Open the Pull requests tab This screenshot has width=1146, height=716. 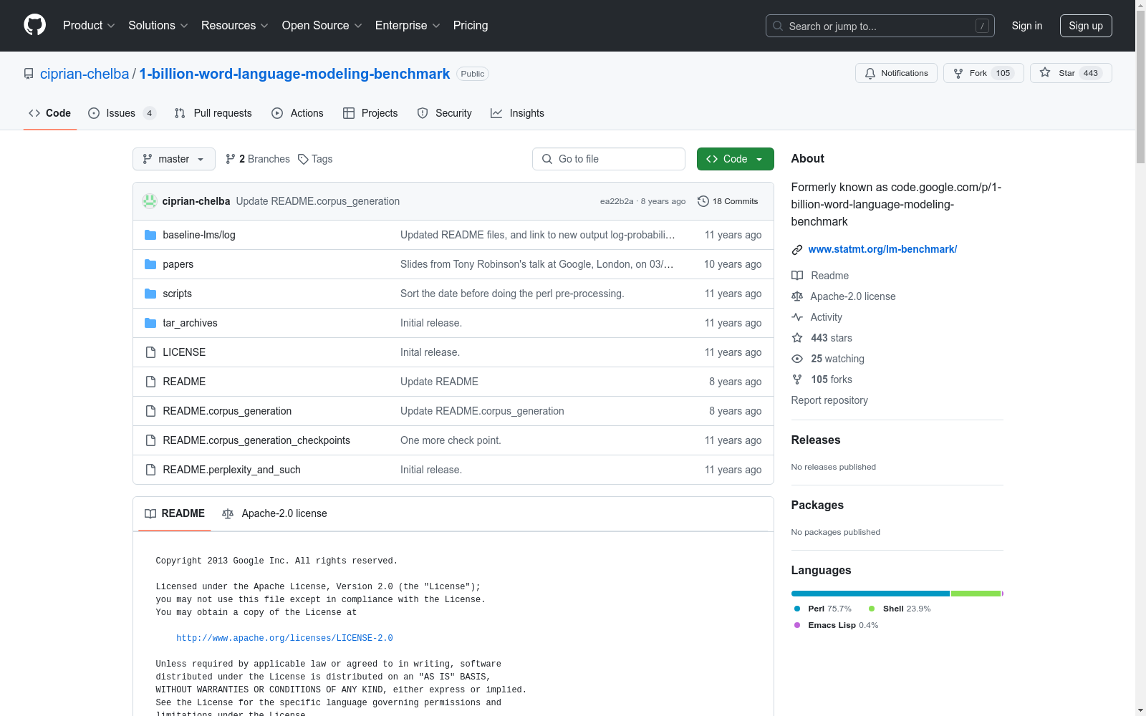pyautogui.click(x=213, y=113)
